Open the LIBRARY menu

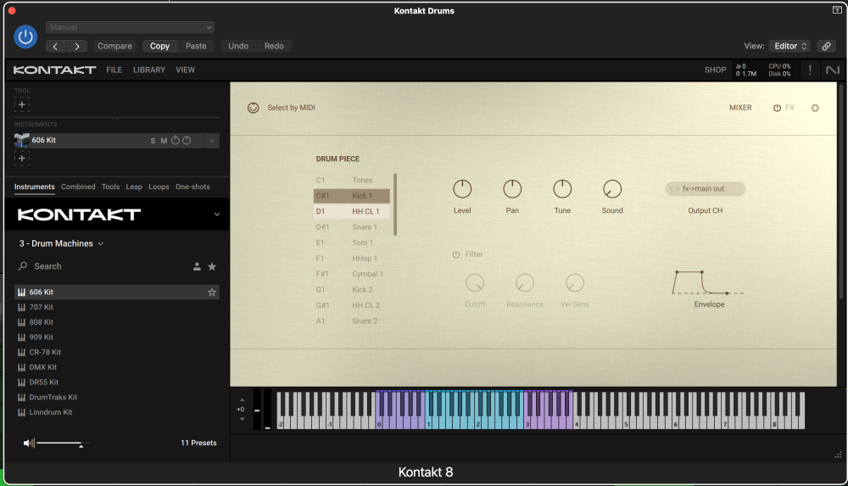[149, 70]
